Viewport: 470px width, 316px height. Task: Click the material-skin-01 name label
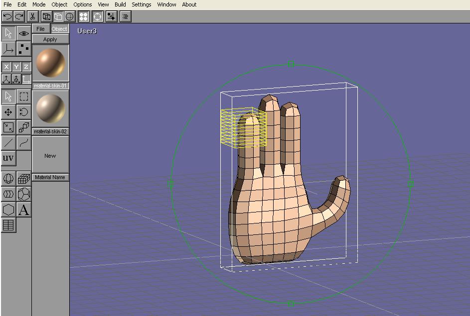click(50, 86)
